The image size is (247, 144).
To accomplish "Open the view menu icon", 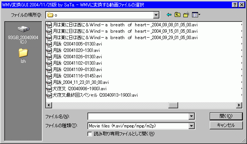I will (196, 15).
